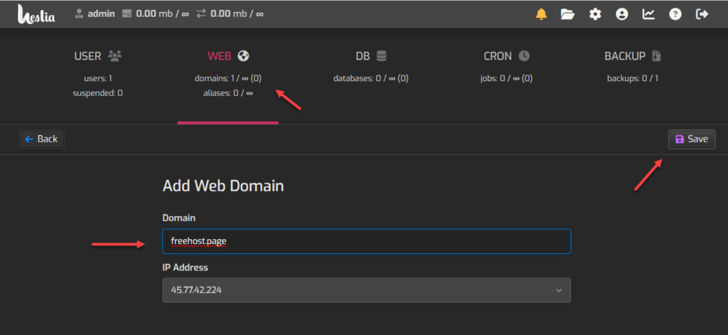
Task: Click the Domain input field
Action: (366, 241)
